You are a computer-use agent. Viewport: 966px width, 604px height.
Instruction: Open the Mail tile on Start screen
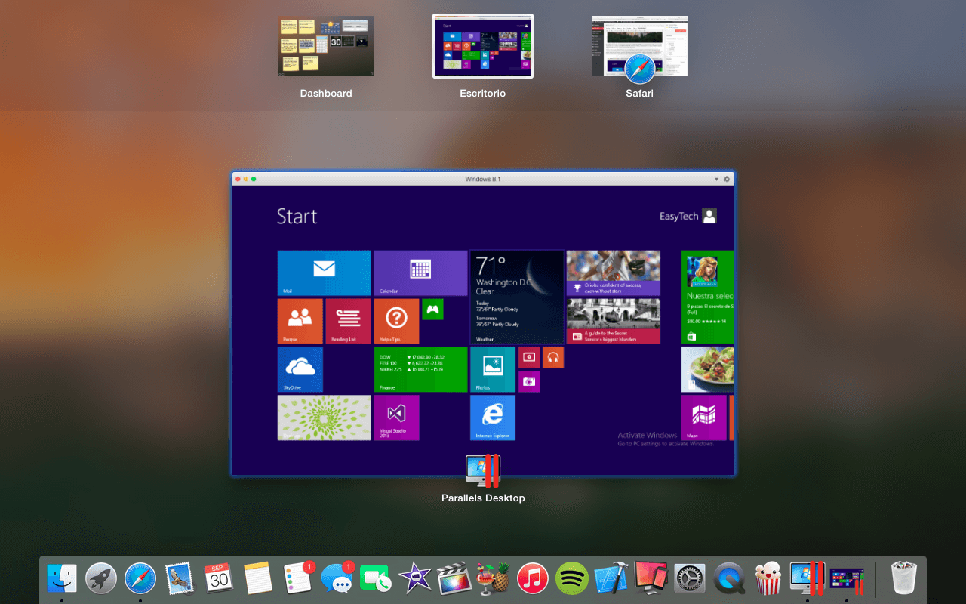tap(324, 273)
